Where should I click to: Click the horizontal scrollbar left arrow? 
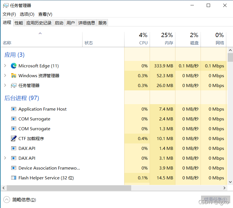click(x=4, y=188)
